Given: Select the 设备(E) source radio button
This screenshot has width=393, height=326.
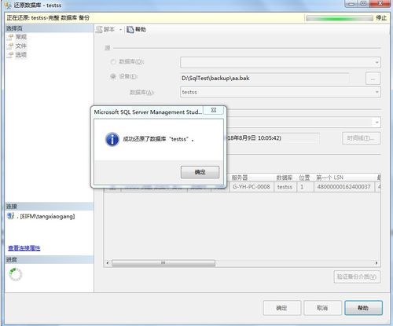Looking at the screenshot, I should pyautogui.click(x=113, y=76).
